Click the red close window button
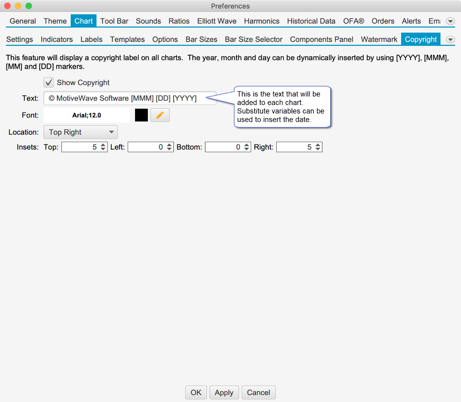This screenshot has height=402, width=461. coord(7,6)
